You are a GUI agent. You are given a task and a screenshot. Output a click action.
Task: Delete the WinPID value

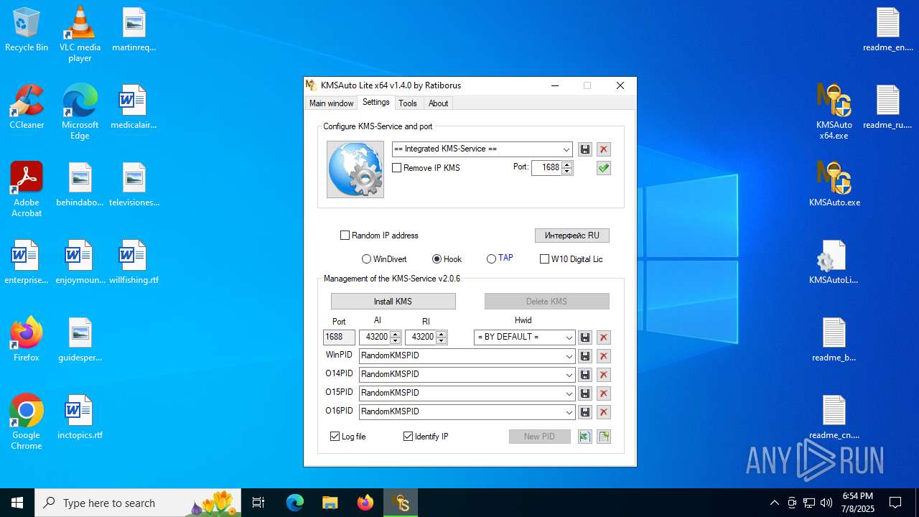pos(604,356)
